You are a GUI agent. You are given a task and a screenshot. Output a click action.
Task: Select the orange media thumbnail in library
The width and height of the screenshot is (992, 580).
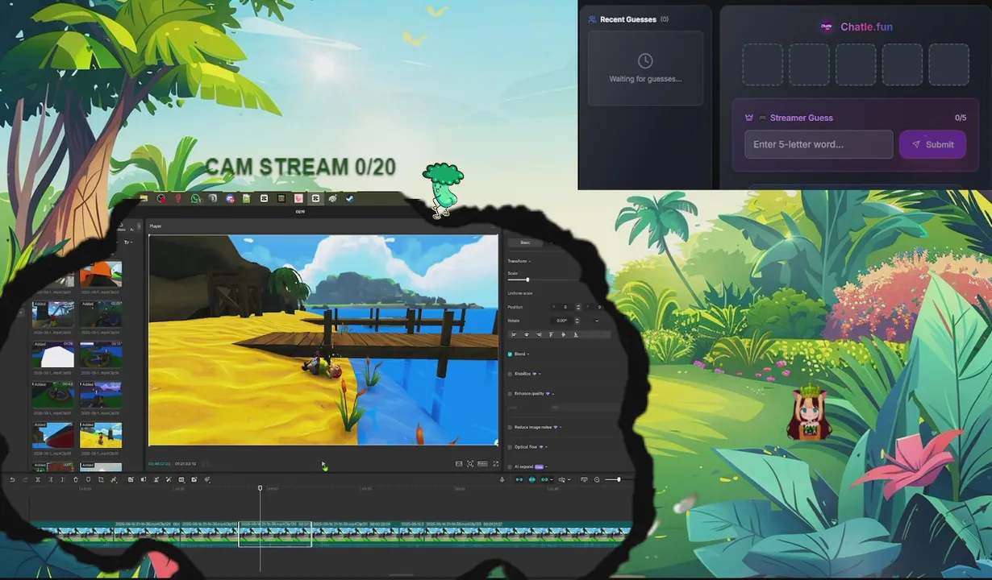coord(101,274)
